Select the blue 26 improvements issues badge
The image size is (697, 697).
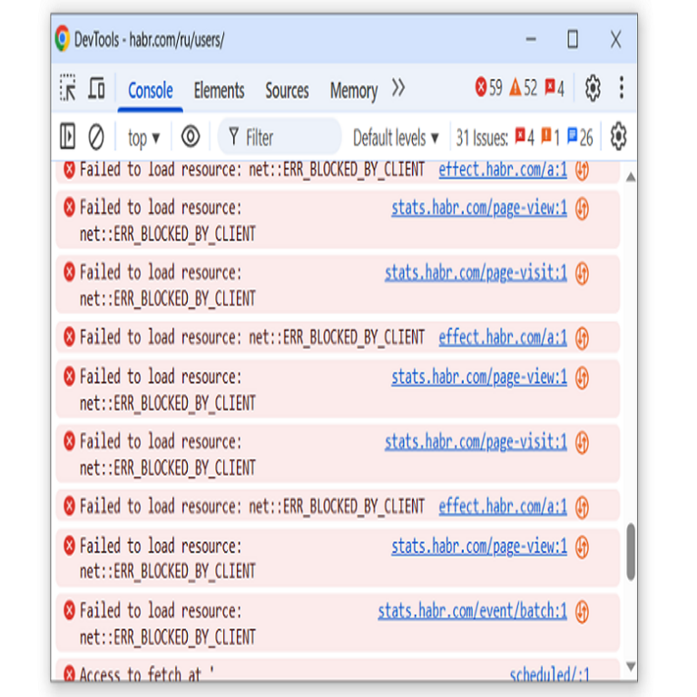click(580, 137)
